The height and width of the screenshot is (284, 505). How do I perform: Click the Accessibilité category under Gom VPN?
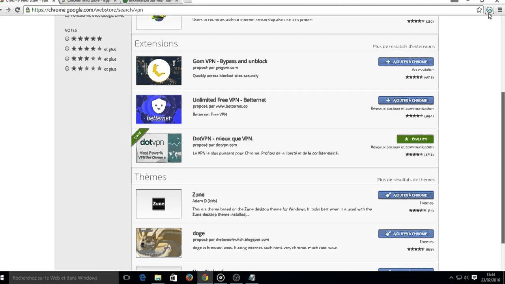pyautogui.click(x=423, y=70)
